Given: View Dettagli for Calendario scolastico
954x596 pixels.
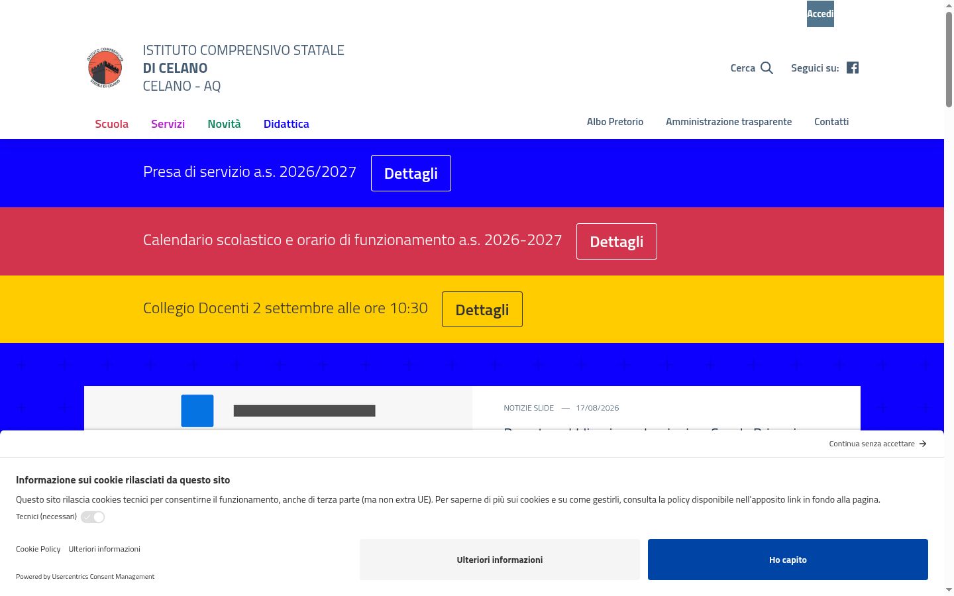Looking at the screenshot, I should click(617, 241).
